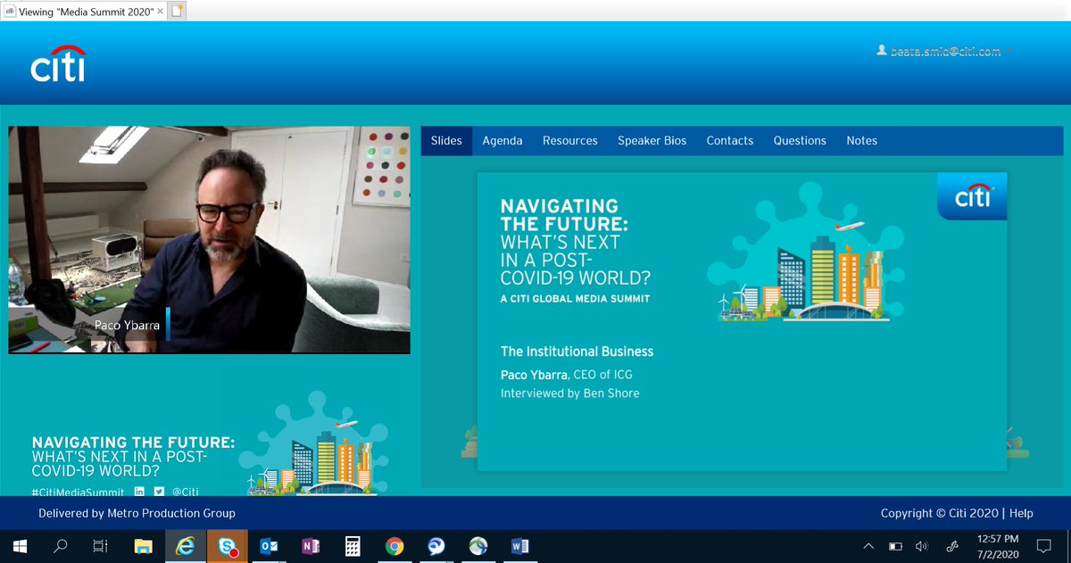Image resolution: width=1071 pixels, height=563 pixels.
Task: Click the @Citi handle link
Action: pos(186,492)
